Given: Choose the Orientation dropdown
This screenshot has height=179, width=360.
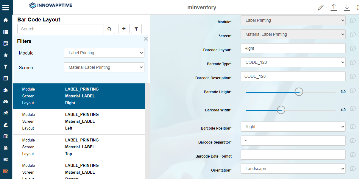Looking at the screenshot, I should coord(293,169).
